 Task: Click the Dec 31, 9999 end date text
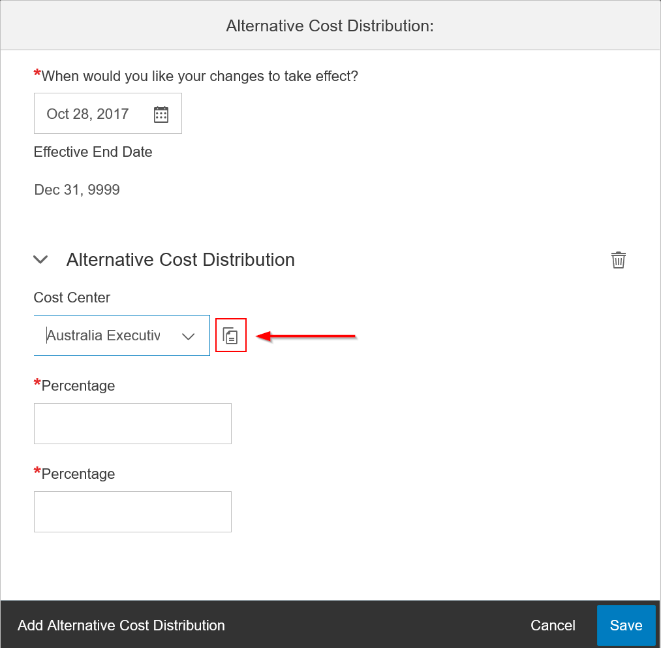tap(77, 190)
